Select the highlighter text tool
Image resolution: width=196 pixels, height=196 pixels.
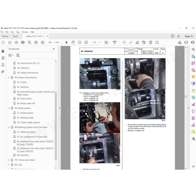coord(131,43)
